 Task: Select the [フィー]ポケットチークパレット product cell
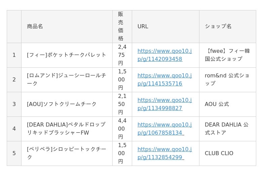[x=67, y=55]
